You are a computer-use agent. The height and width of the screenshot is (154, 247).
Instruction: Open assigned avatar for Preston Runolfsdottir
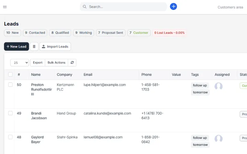pyautogui.click(x=219, y=86)
